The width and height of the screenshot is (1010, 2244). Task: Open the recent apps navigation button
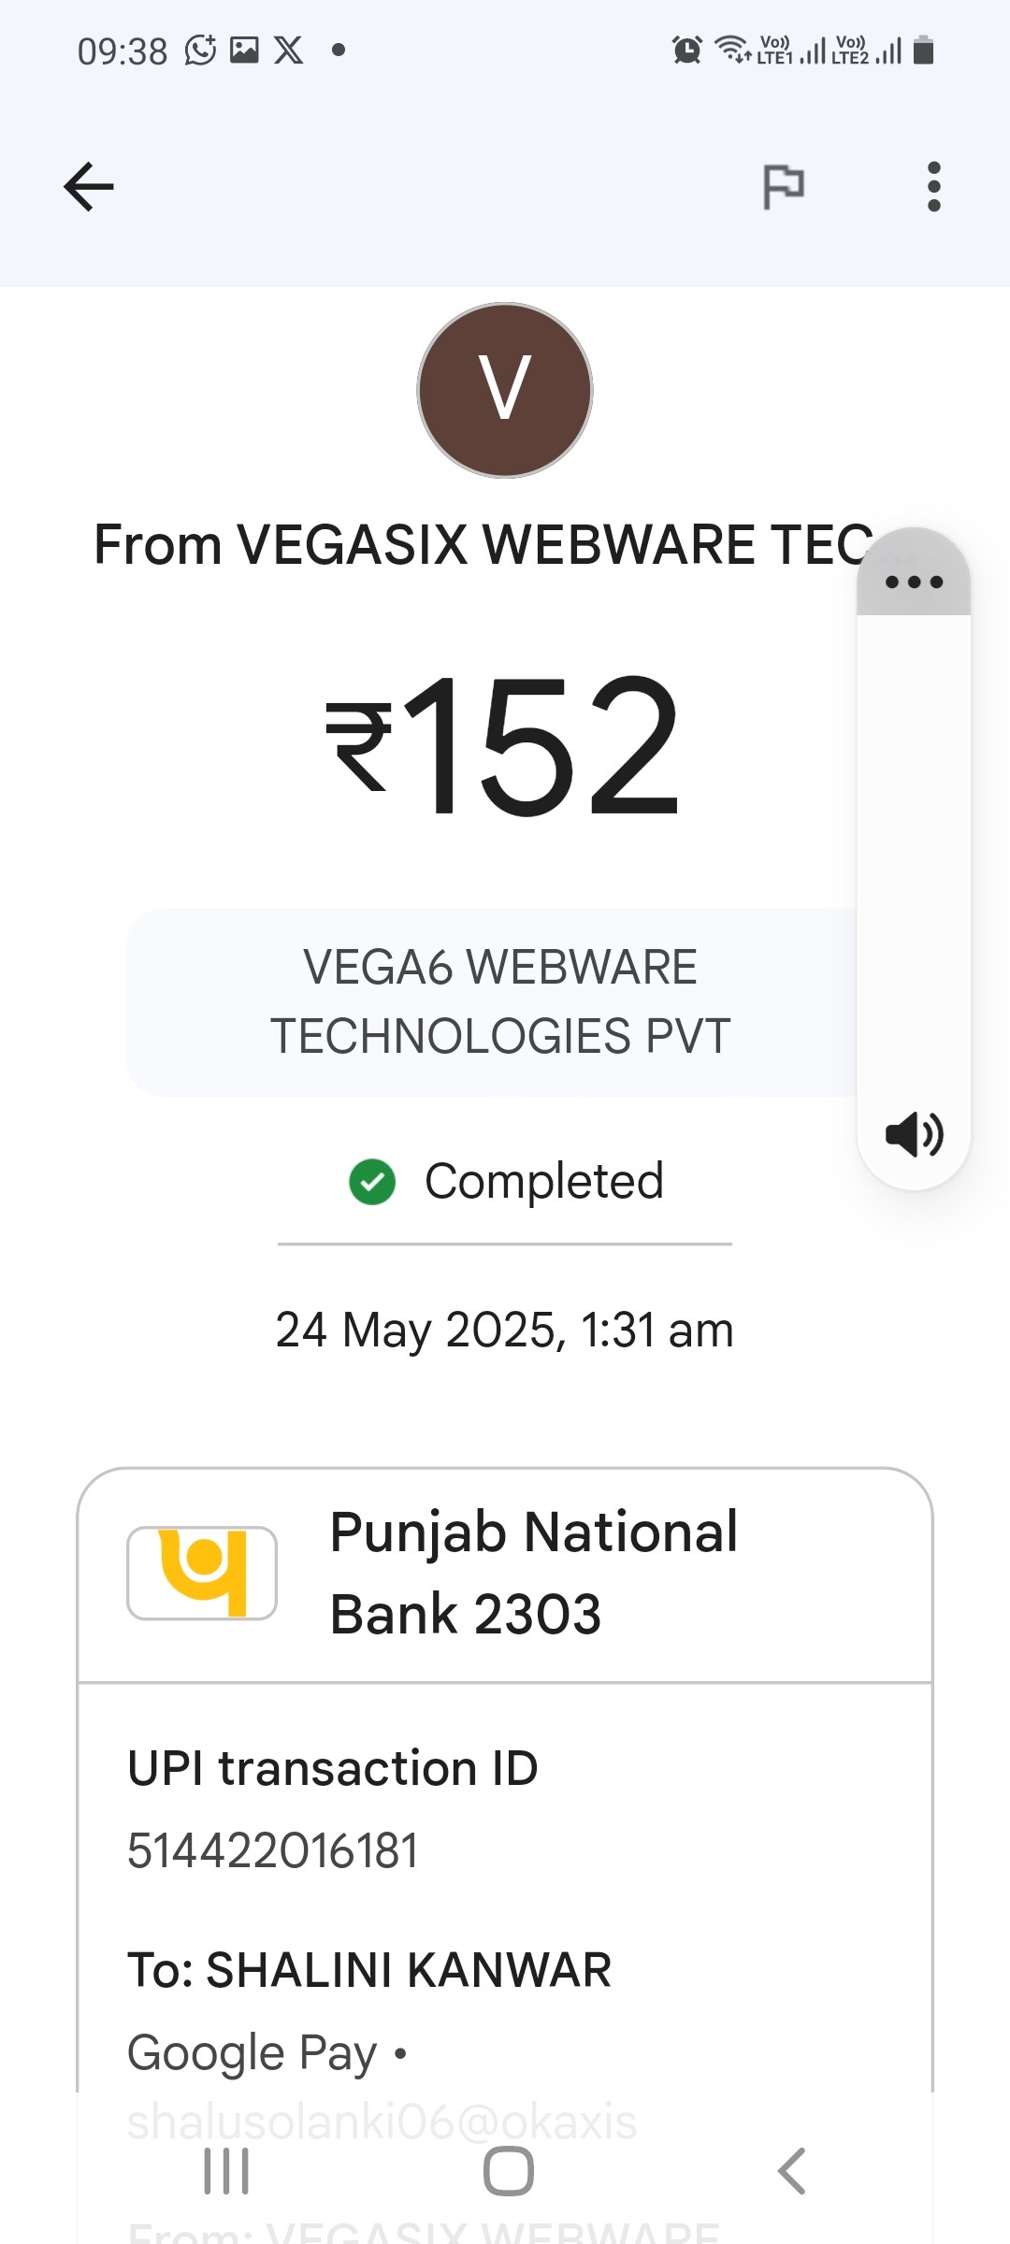(226, 2170)
